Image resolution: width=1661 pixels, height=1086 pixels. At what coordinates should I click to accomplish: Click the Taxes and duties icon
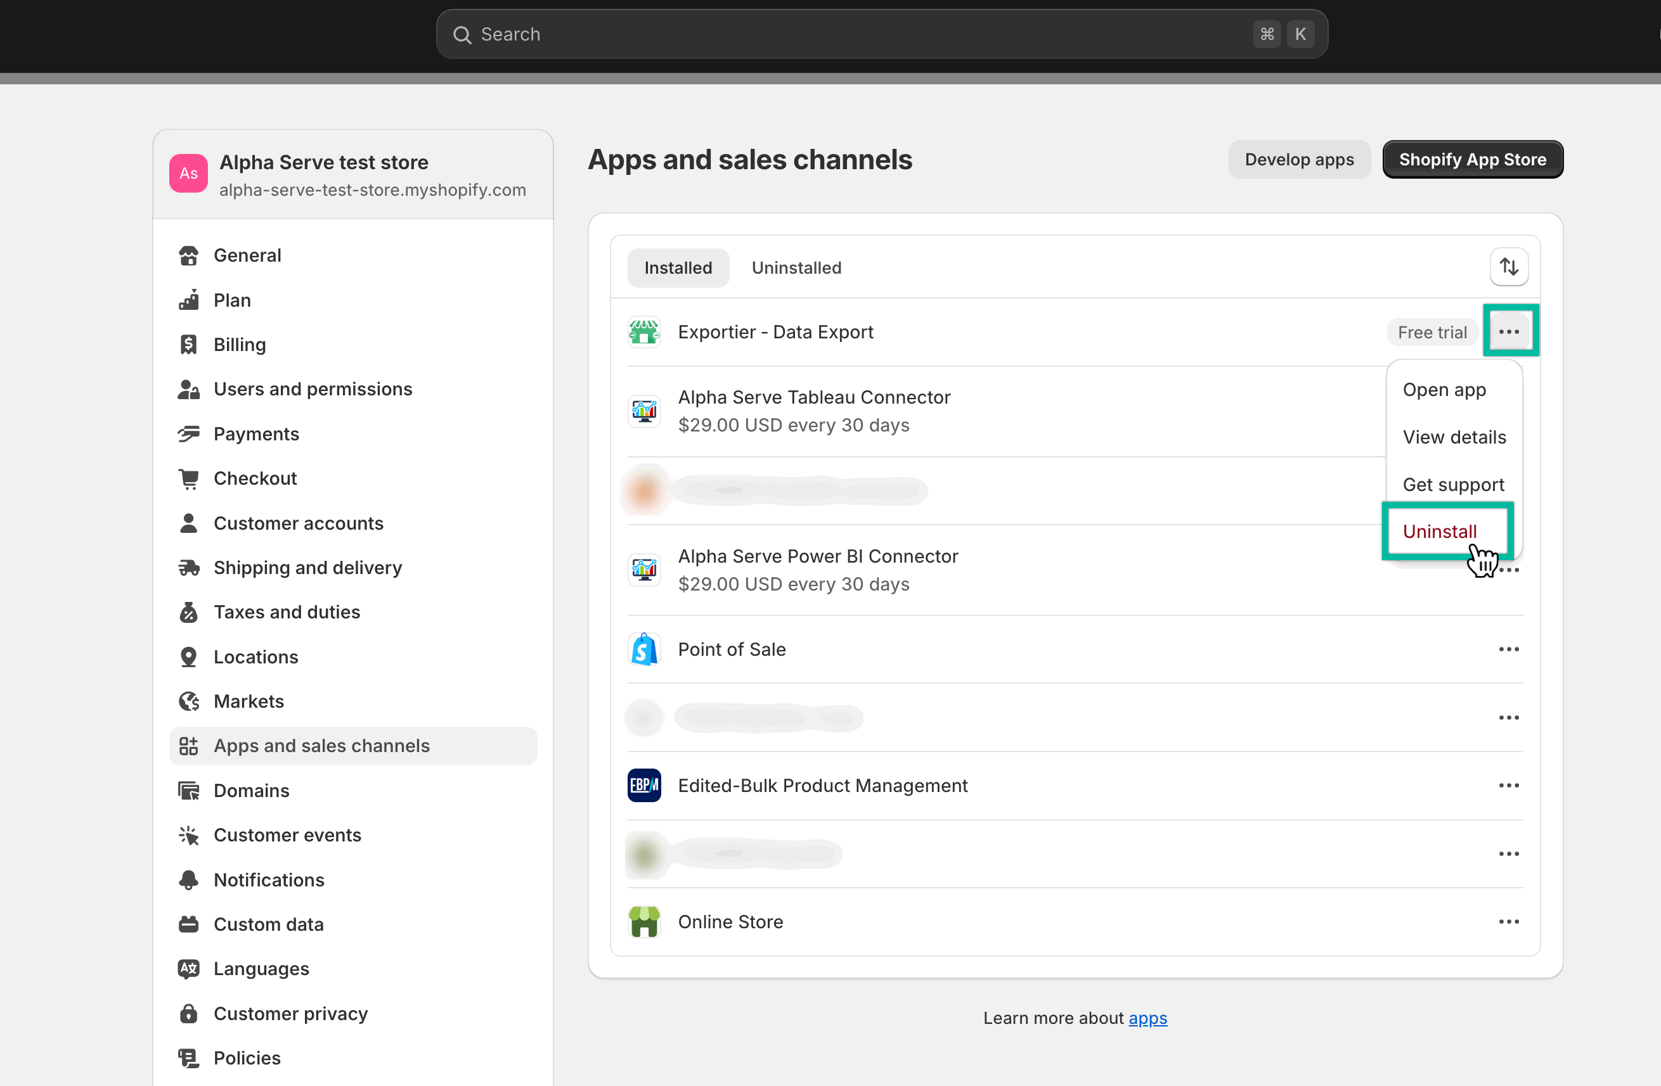pos(188,613)
